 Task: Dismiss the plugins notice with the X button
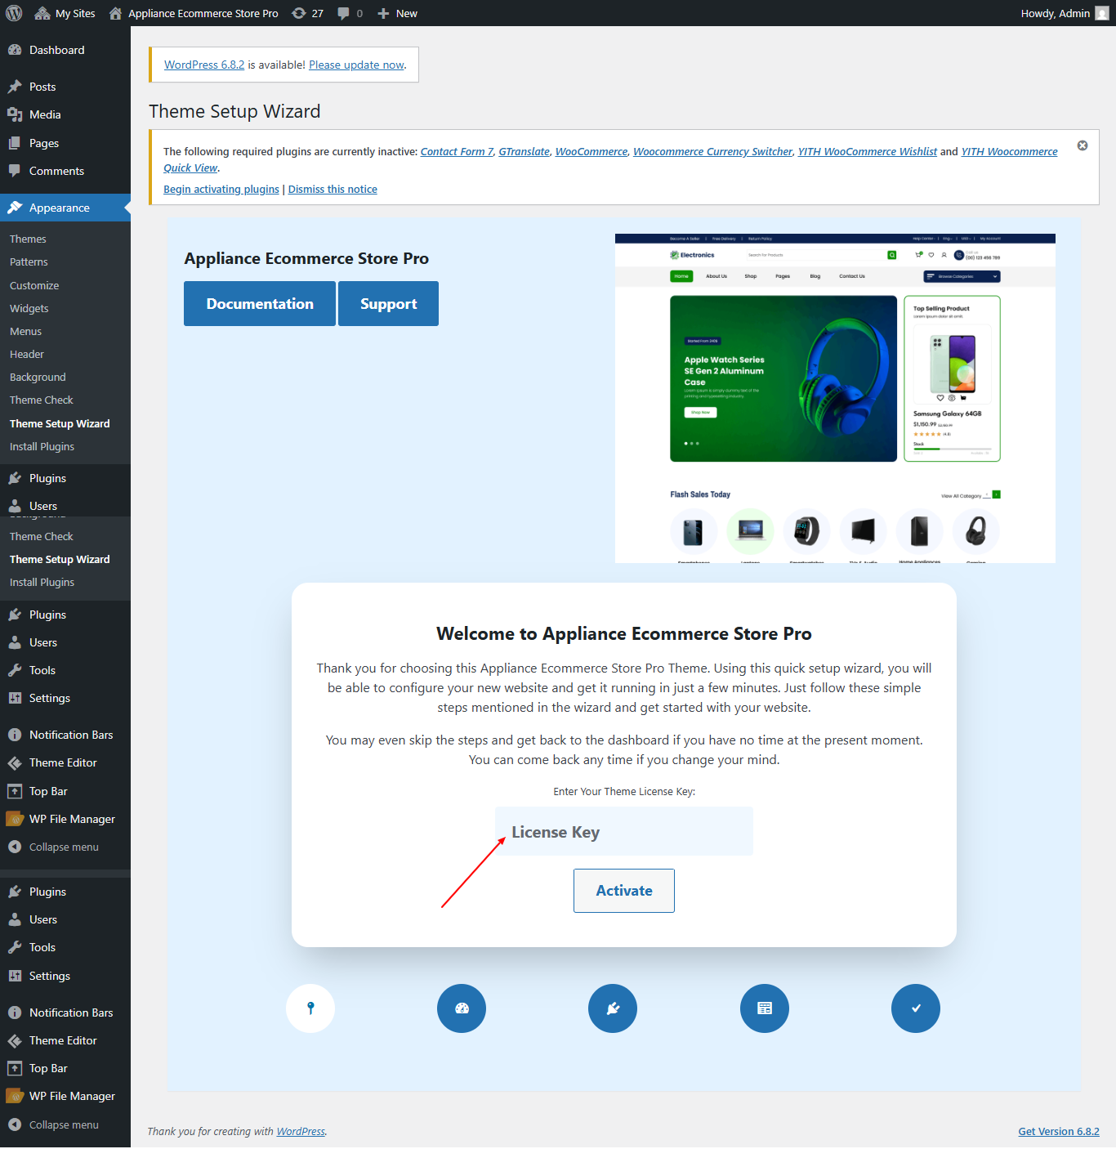pyautogui.click(x=1082, y=145)
